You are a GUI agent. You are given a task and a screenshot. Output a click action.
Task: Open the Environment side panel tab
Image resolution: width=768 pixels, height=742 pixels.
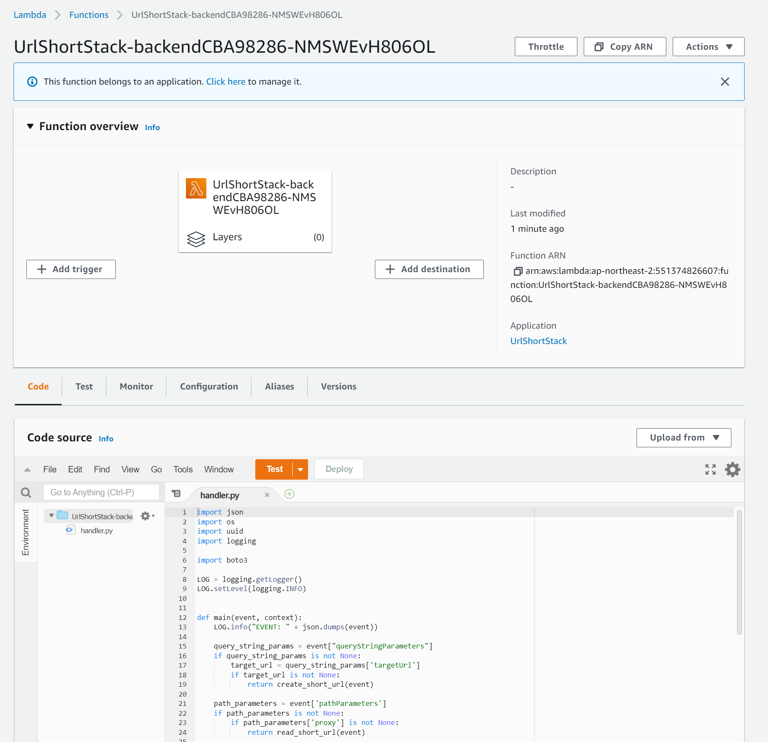tap(26, 532)
